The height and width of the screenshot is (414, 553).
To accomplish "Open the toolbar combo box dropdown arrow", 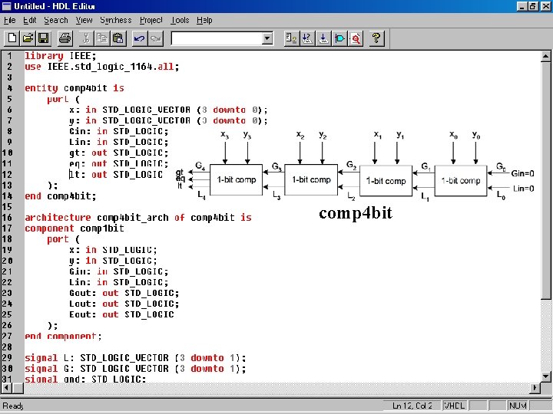I will (267, 38).
